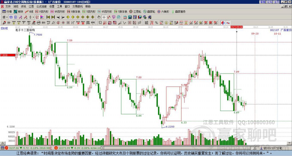Open 赢家服务 service
The width and height of the screenshot is (292, 156).
pyautogui.click(x=179, y=11)
